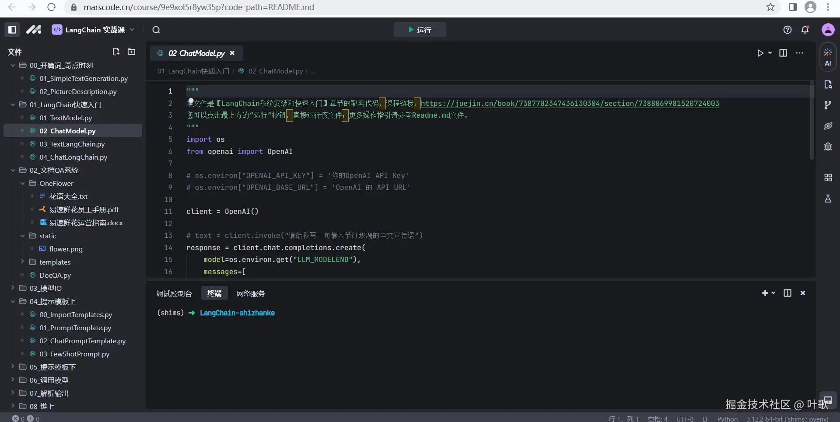Click the source control branch icon
This screenshot has height=422, width=840.
pyautogui.click(x=828, y=105)
